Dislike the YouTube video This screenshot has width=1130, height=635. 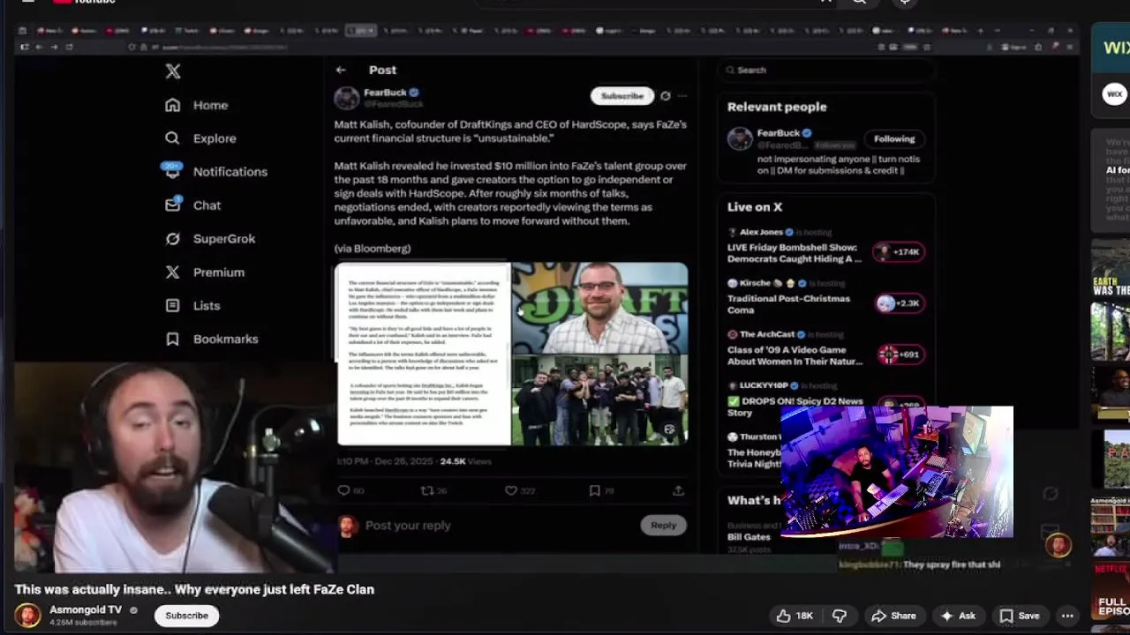pos(840,616)
